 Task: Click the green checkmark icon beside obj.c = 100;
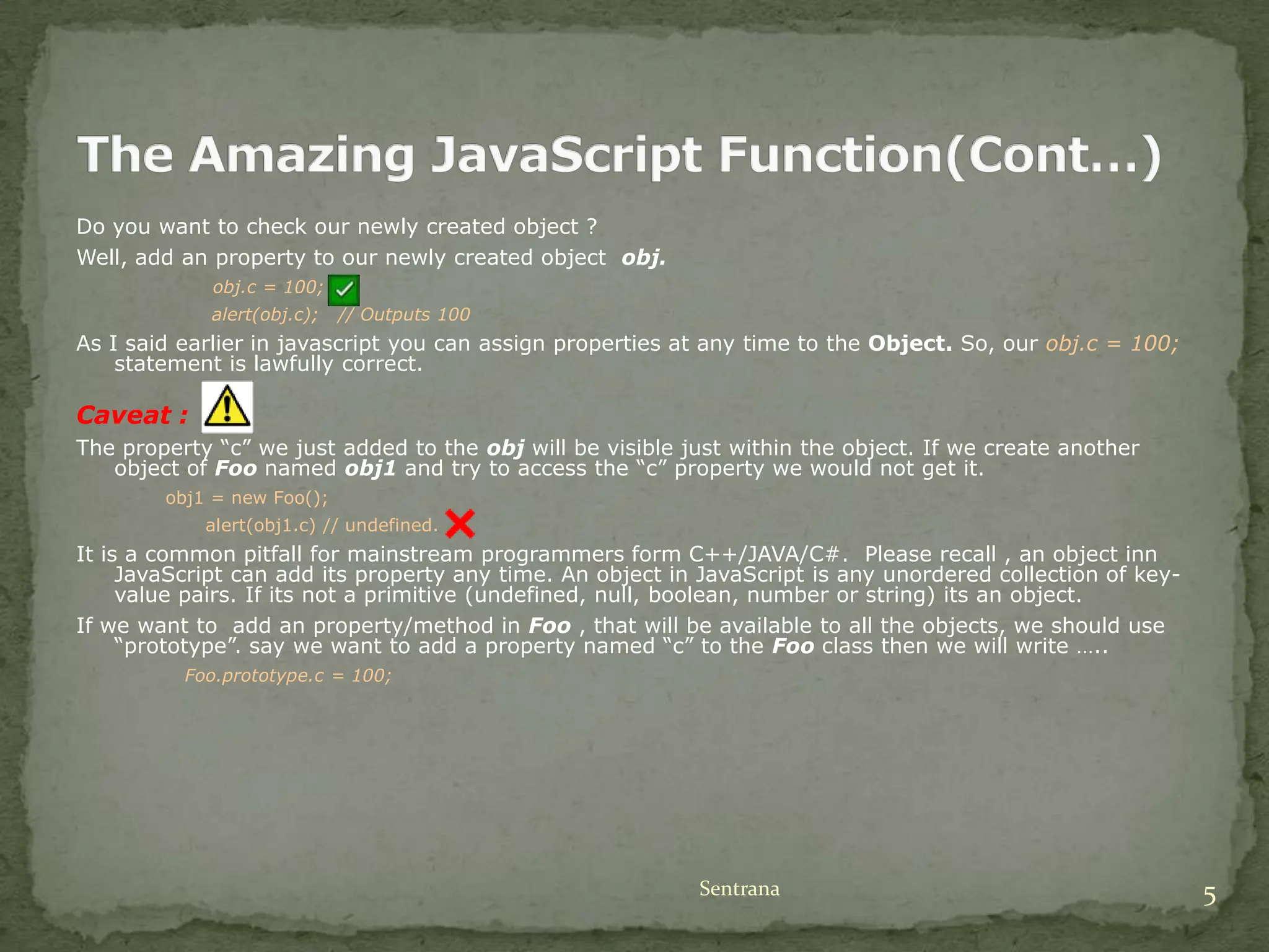pos(343,290)
